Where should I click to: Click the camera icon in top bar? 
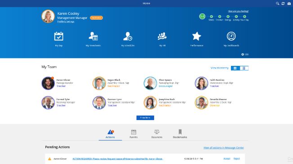(289, 3)
